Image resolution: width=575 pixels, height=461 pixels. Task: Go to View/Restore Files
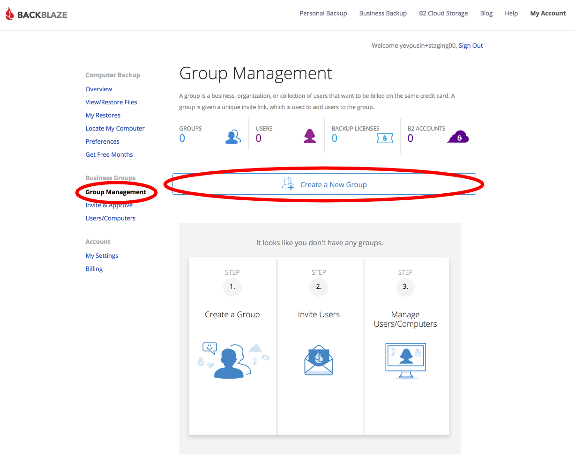click(112, 102)
